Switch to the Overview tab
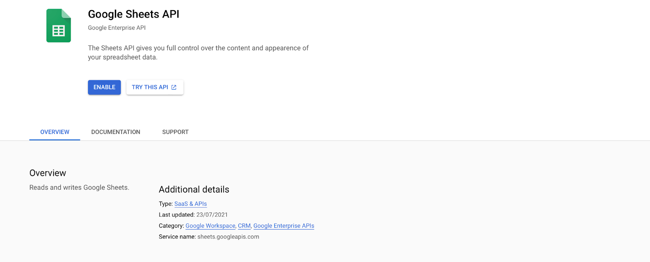 [x=55, y=132]
